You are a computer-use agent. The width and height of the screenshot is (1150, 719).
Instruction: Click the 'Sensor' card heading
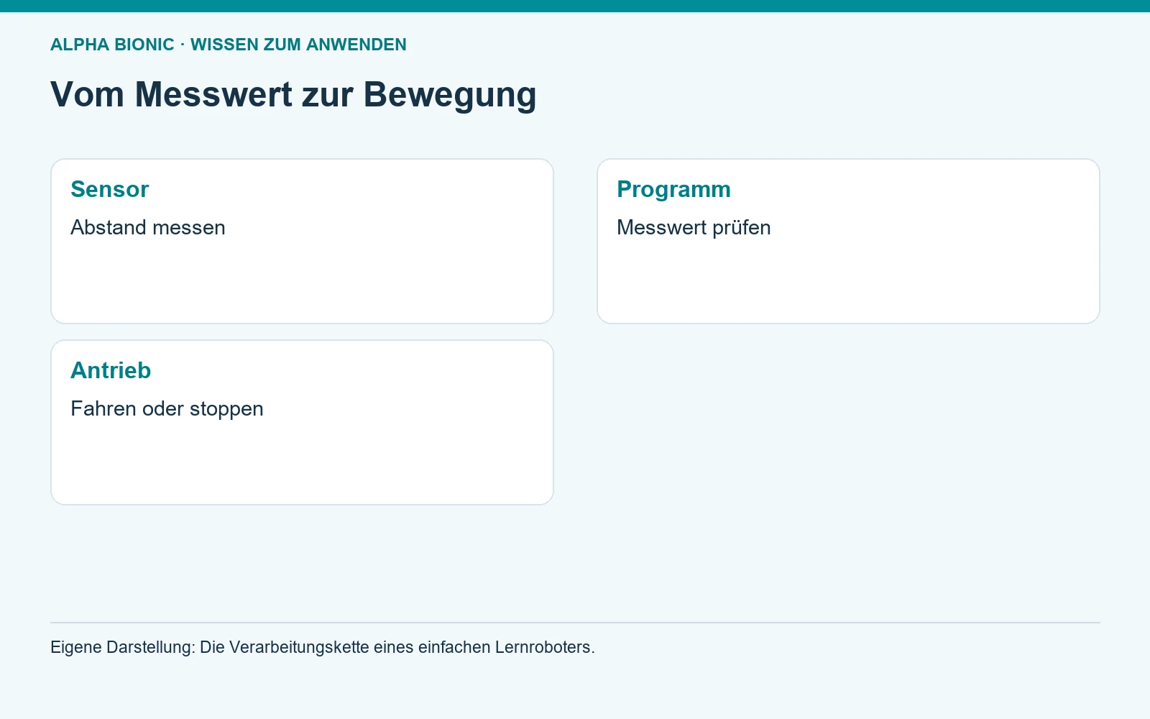point(110,189)
